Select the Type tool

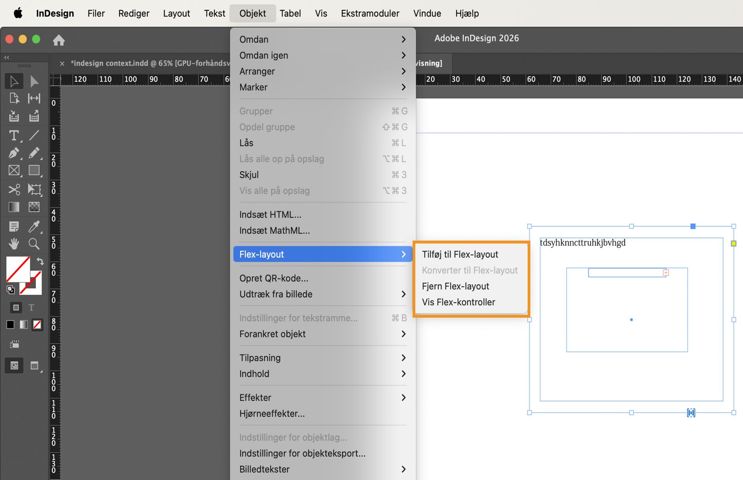(x=14, y=135)
